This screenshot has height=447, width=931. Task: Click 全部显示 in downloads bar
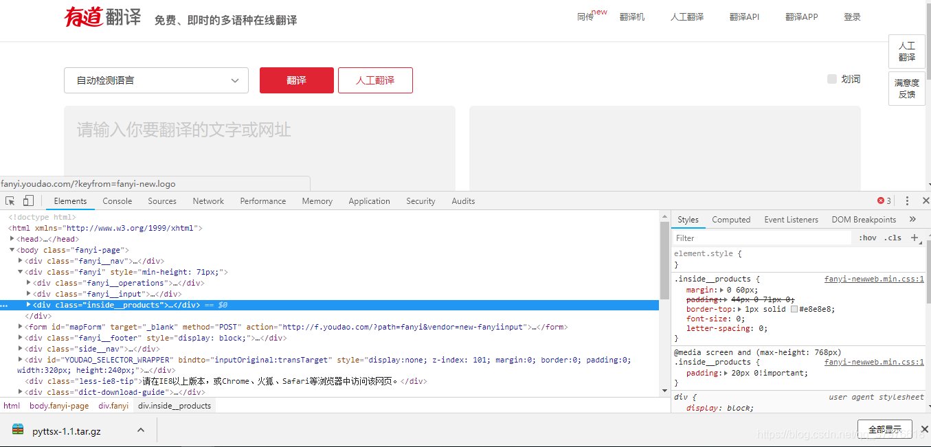click(885, 430)
